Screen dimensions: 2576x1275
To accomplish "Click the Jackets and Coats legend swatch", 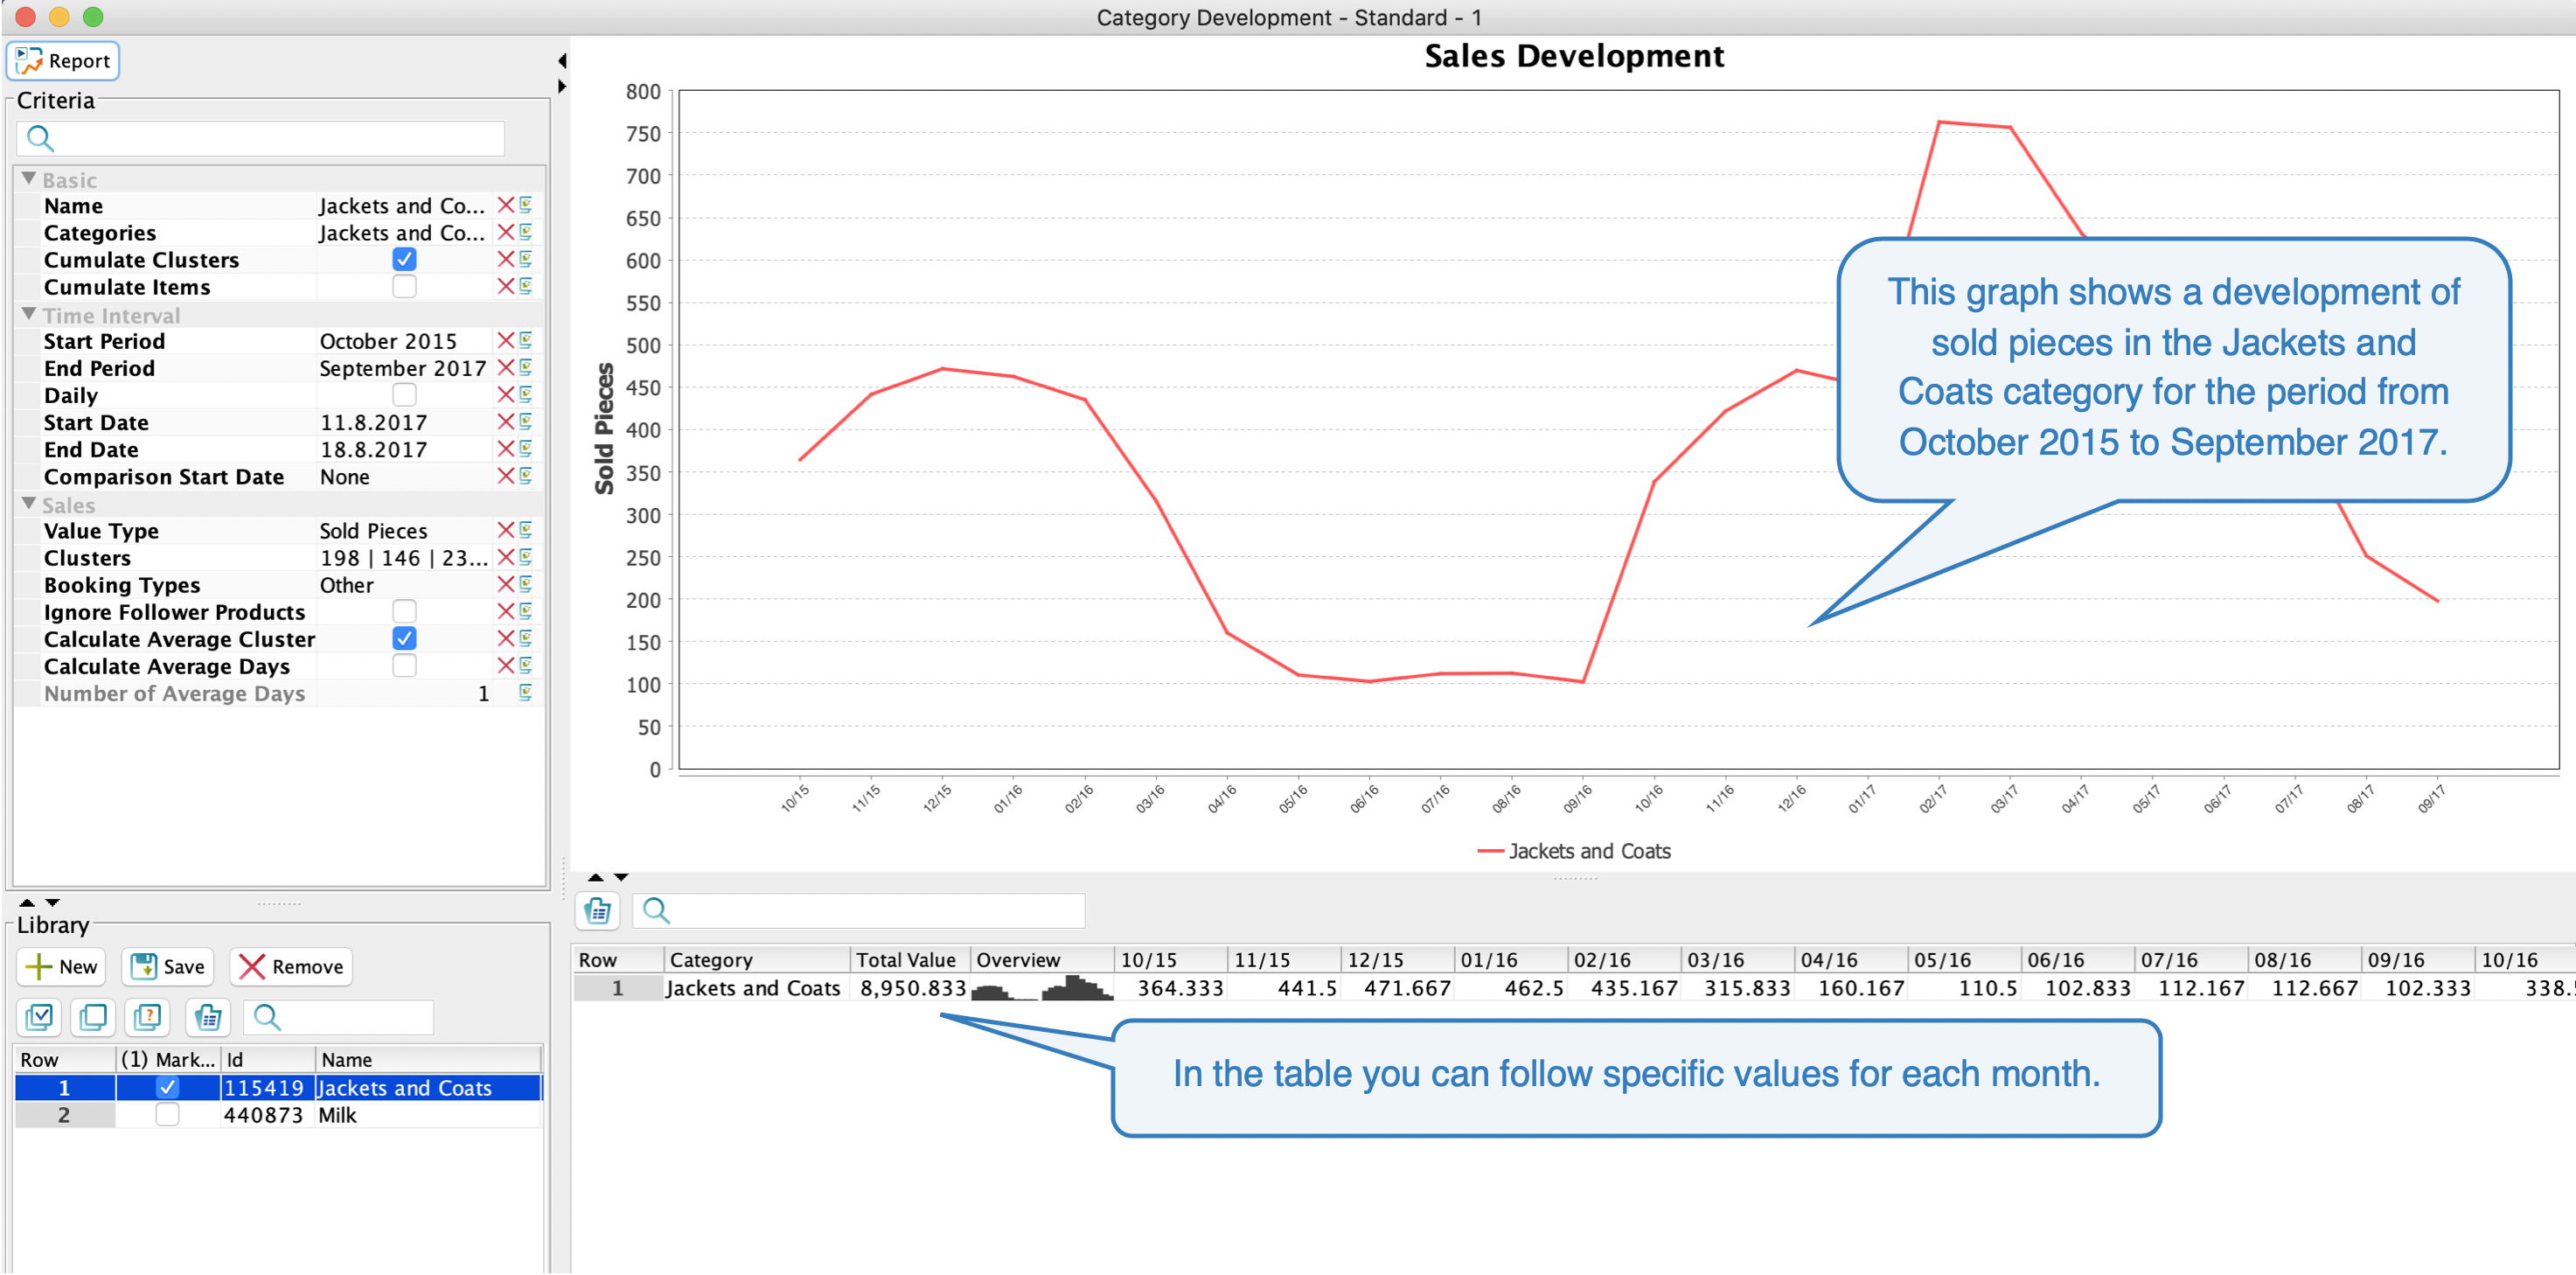I will (1490, 851).
